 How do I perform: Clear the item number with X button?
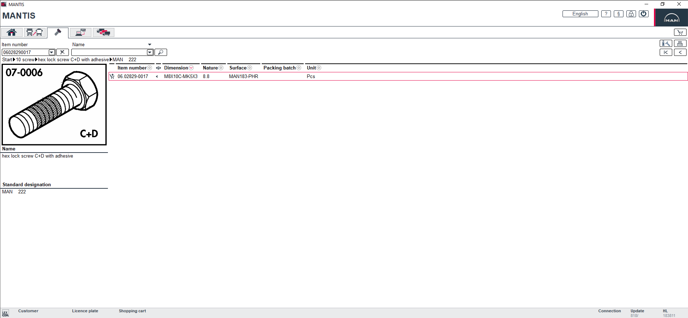[62, 52]
